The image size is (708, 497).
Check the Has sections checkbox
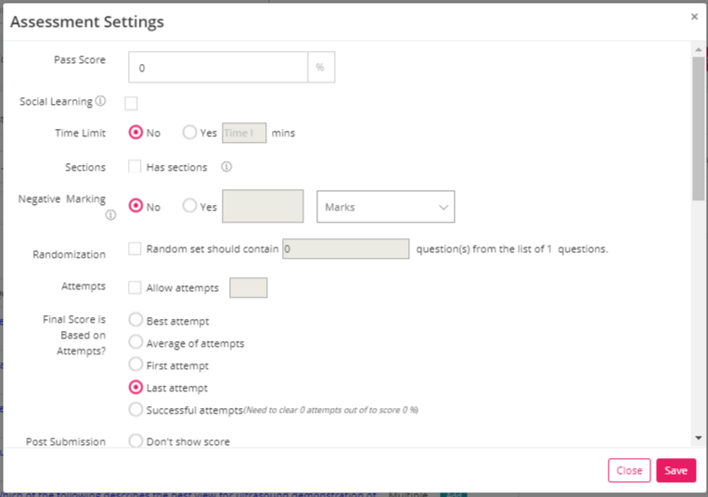coord(135,166)
